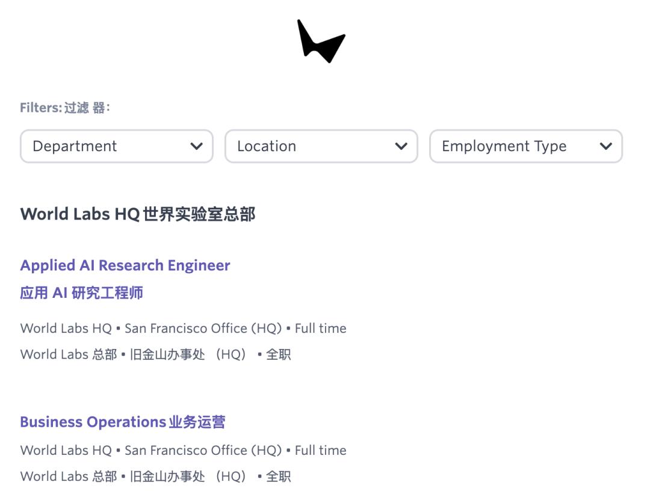Image resolution: width=650 pixels, height=497 pixels.
Task: Open the 应用 AI 研究工程师 link
Action: [x=82, y=292]
